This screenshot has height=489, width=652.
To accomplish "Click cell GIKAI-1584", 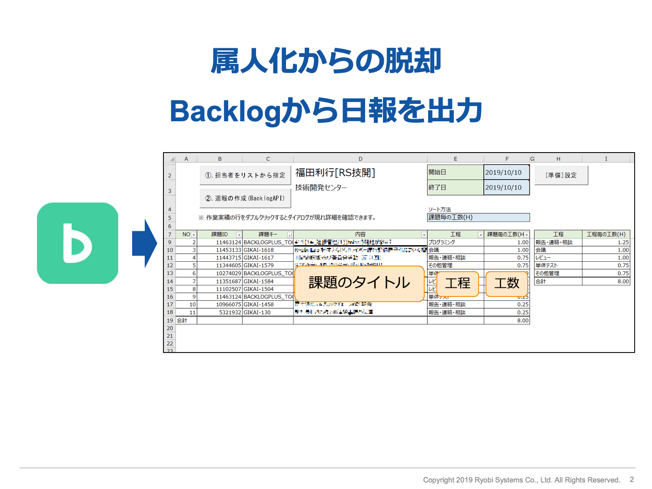I will (x=268, y=281).
